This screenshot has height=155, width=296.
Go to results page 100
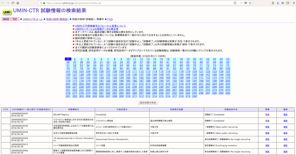[228, 68]
